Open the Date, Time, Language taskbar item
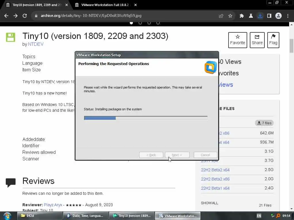Screen dimensions: 294x220 [x=86, y=216]
